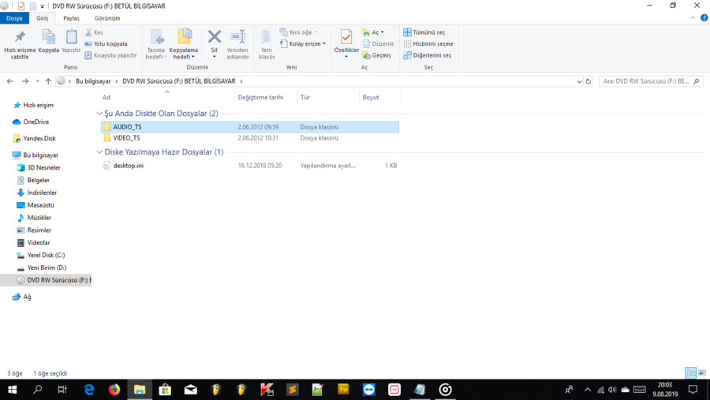Switch to large icons view toggle
Image resolution: width=710 pixels, height=400 pixels.
tap(701, 373)
